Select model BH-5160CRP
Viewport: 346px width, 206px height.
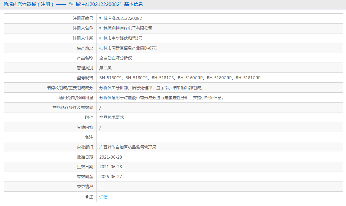pos(190,78)
